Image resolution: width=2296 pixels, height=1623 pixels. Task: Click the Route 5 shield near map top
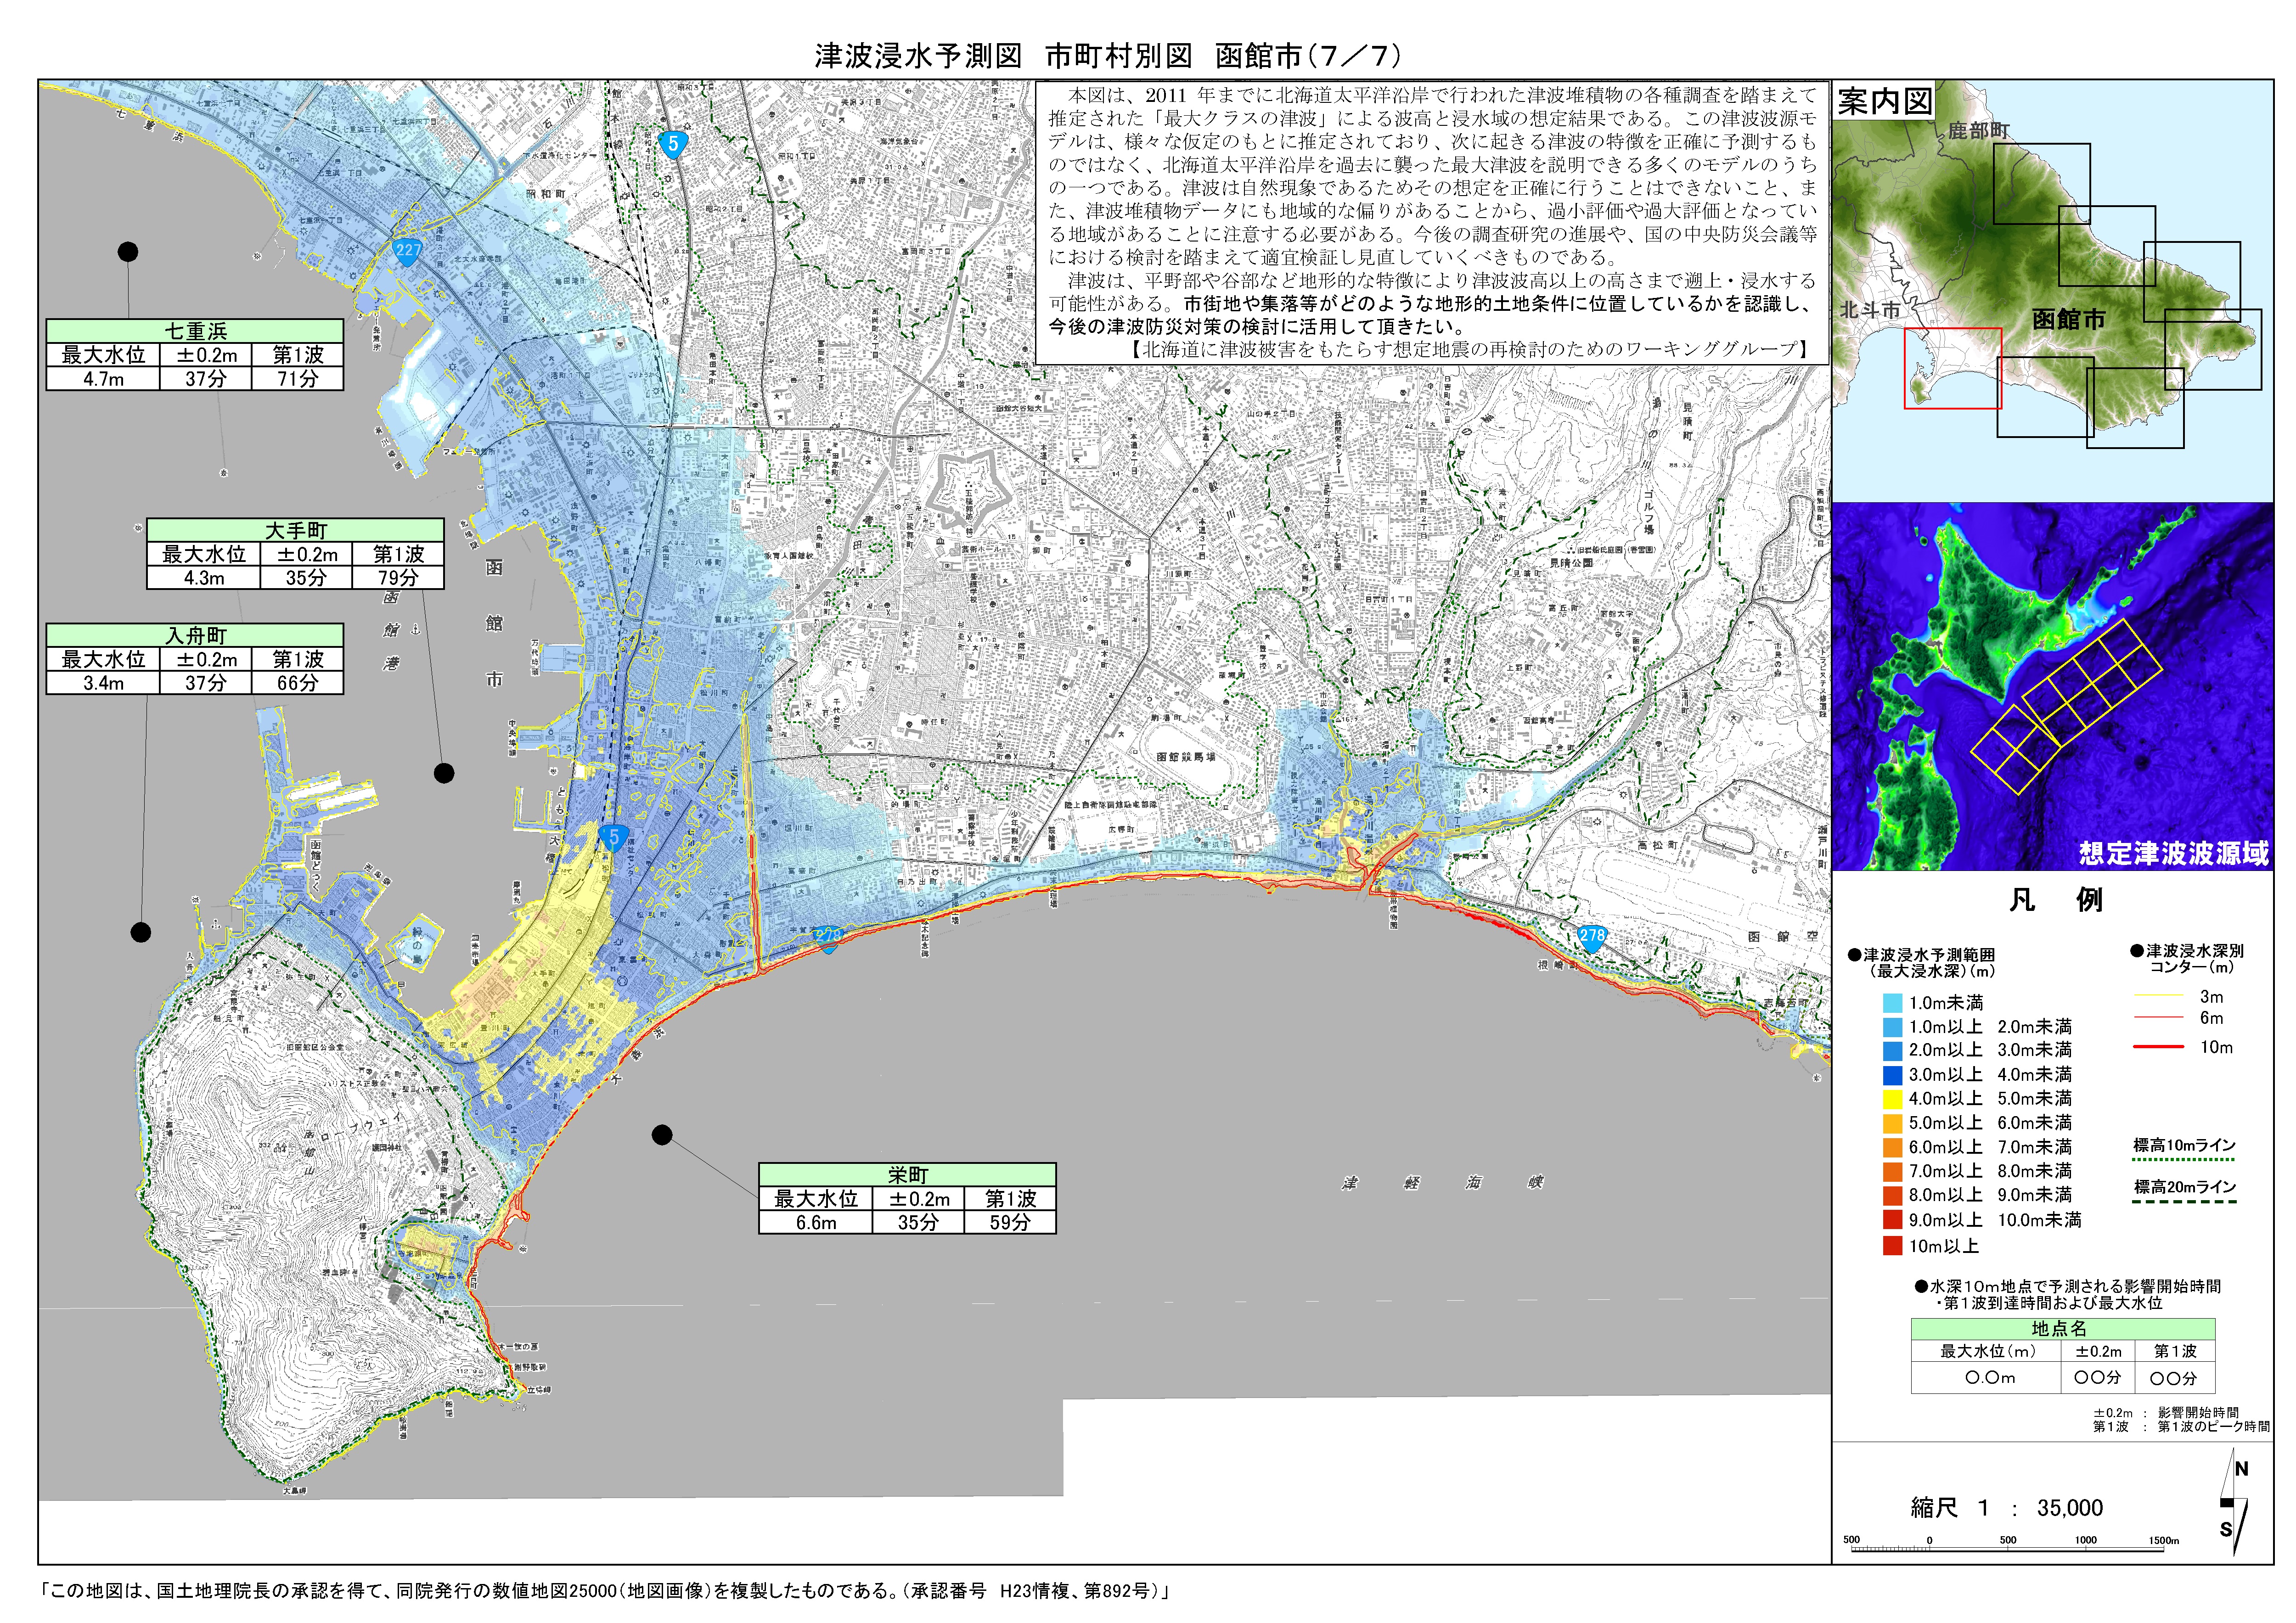pos(673,144)
